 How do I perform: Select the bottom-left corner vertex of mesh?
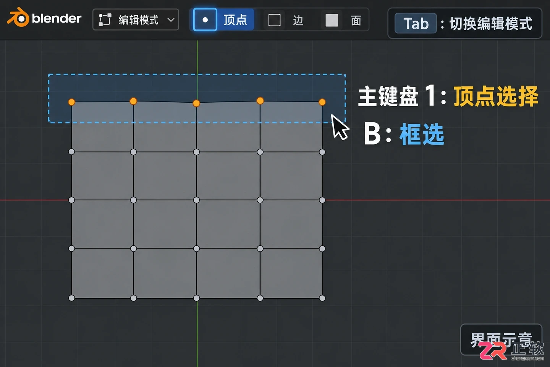[x=71, y=298]
